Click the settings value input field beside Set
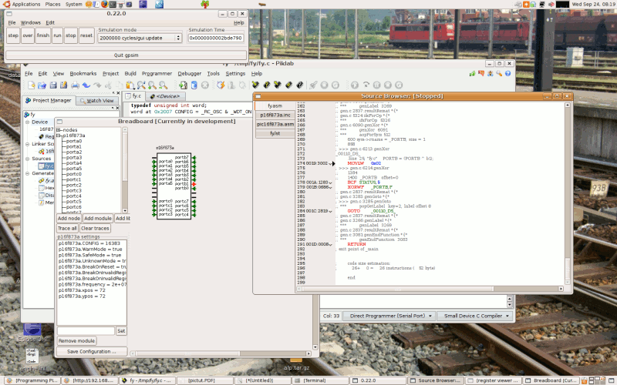 point(85,330)
